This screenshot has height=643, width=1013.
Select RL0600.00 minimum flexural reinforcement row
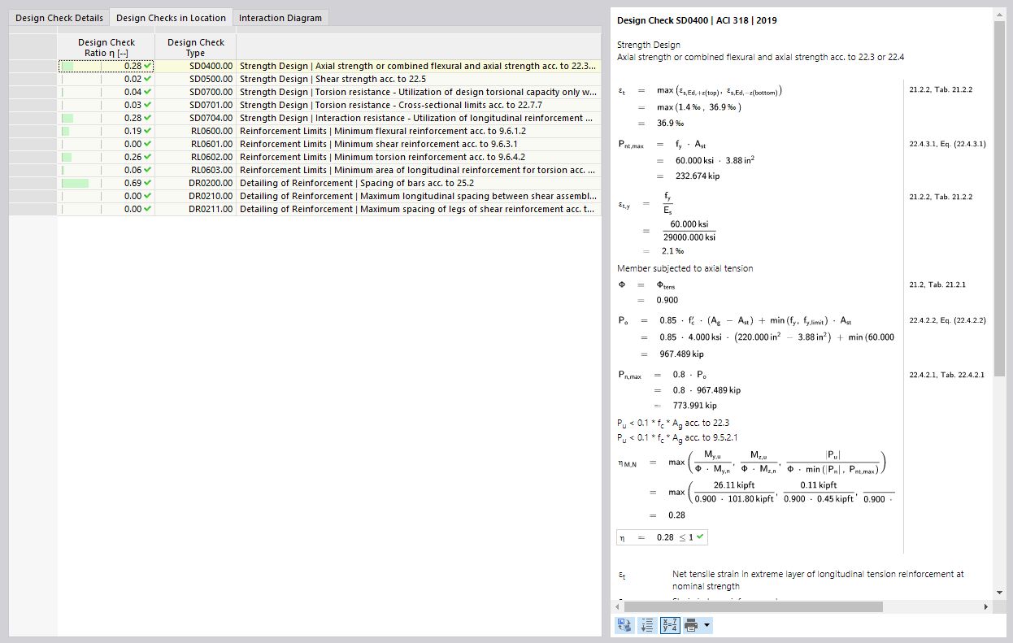(329, 131)
